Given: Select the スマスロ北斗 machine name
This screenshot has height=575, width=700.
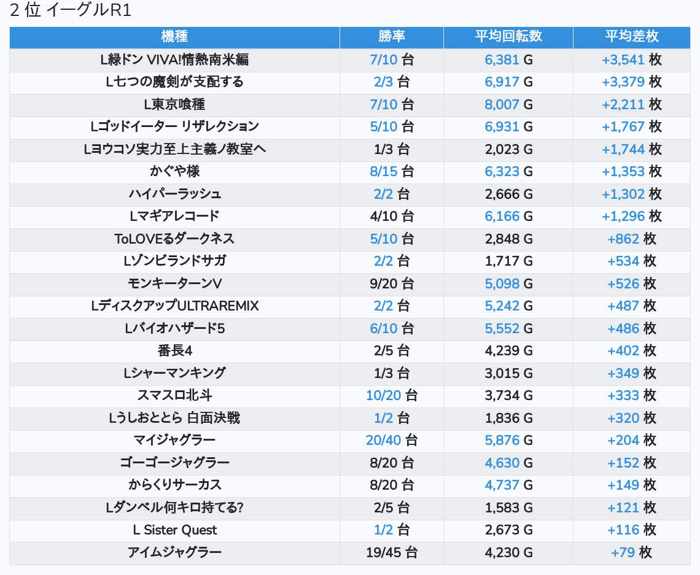Looking at the screenshot, I should (x=174, y=395).
